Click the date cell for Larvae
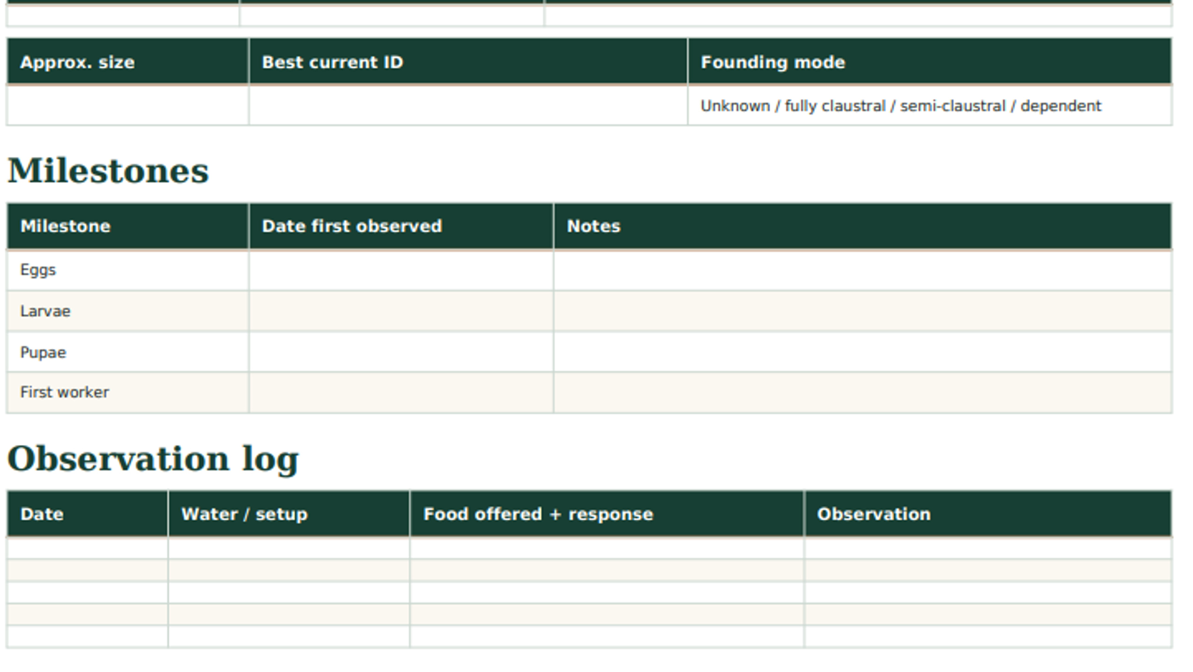1193x672 pixels. [401, 311]
